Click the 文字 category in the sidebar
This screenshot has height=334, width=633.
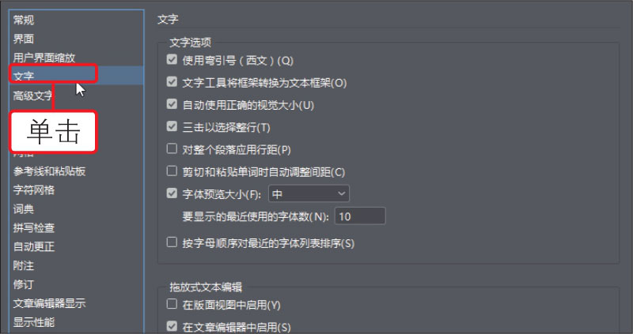pos(24,77)
